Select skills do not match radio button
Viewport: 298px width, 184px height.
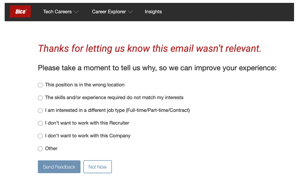point(40,98)
